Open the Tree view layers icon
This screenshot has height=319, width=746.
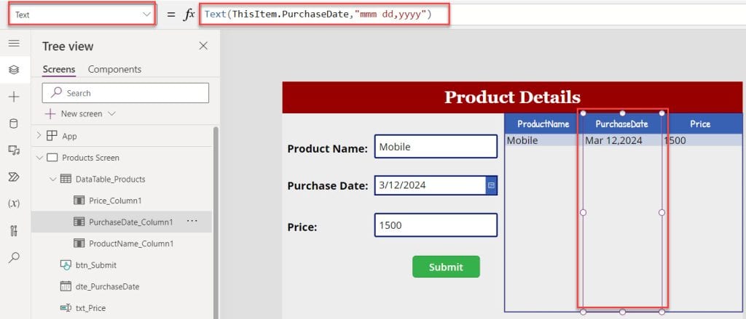click(x=14, y=70)
